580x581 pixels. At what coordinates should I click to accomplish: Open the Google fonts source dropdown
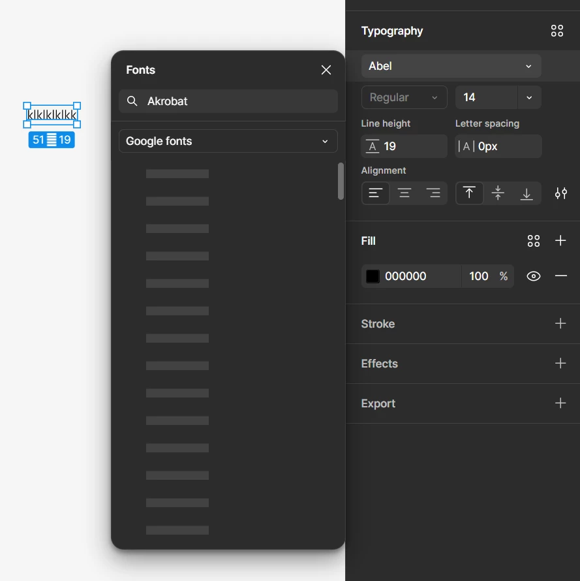click(228, 141)
